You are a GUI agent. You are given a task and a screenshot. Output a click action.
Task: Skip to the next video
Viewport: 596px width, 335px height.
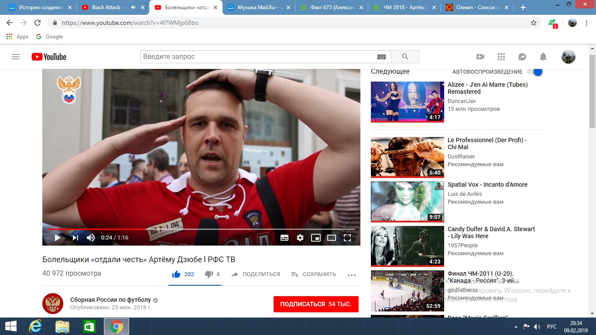click(x=75, y=238)
